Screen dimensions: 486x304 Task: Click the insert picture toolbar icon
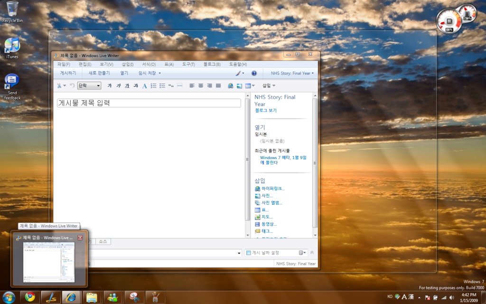tap(239, 86)
